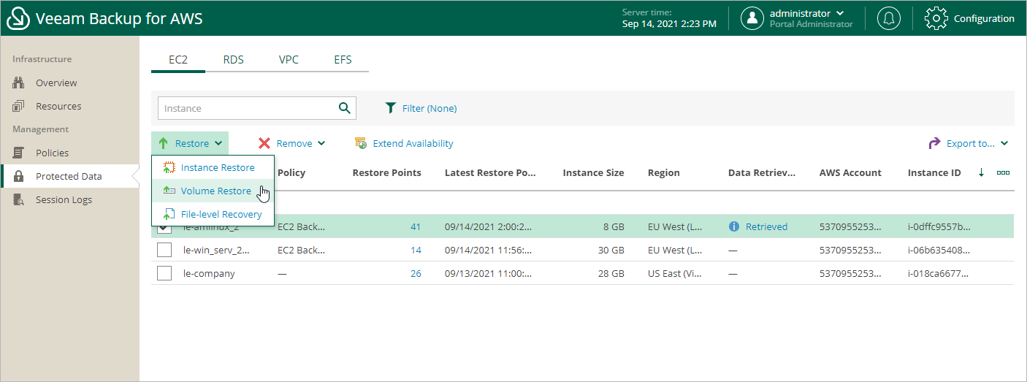This screenshot has height=382, width=1027.
Task: Click the Instance search field
Action: 247,108
